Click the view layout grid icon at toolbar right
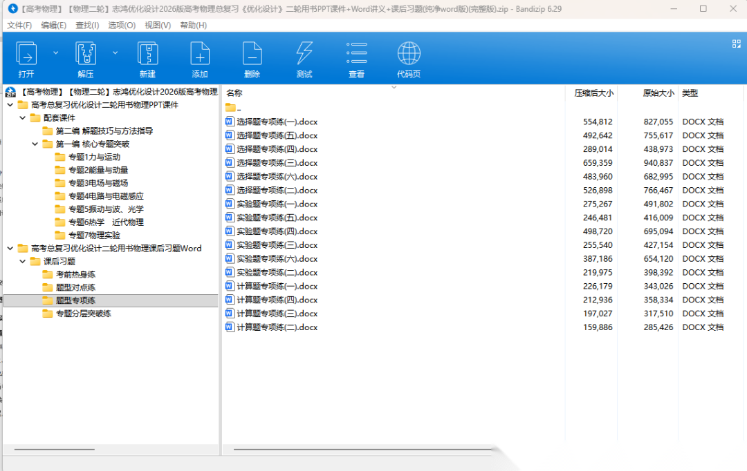The image size is (747, 471). (736, 44)
